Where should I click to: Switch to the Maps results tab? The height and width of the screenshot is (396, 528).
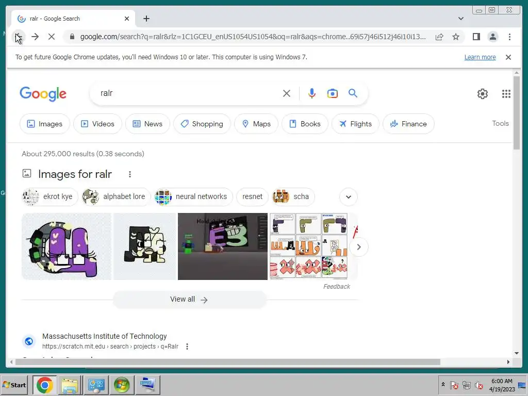point(256,124)
